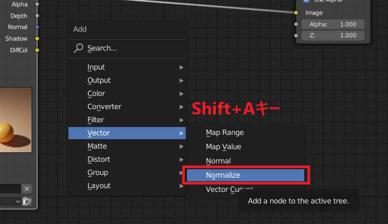Add a Normalize node
388x224 pixels.
pos(245,175)
